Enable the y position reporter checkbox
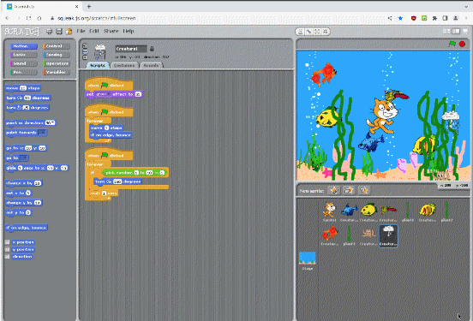This screenshot has width=473, height=321. (x=7, y=249)
